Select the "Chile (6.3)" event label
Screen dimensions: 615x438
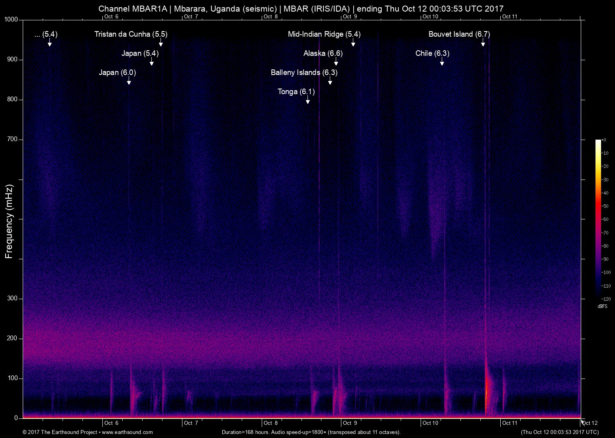[x=432, y=53]
